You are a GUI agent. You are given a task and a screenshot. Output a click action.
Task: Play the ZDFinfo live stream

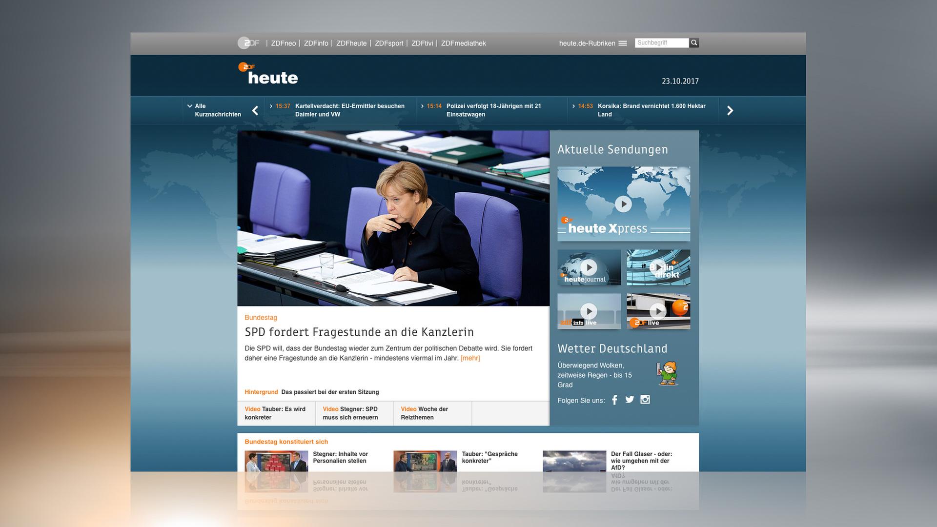pyautogui.click(x=589, y=311)
